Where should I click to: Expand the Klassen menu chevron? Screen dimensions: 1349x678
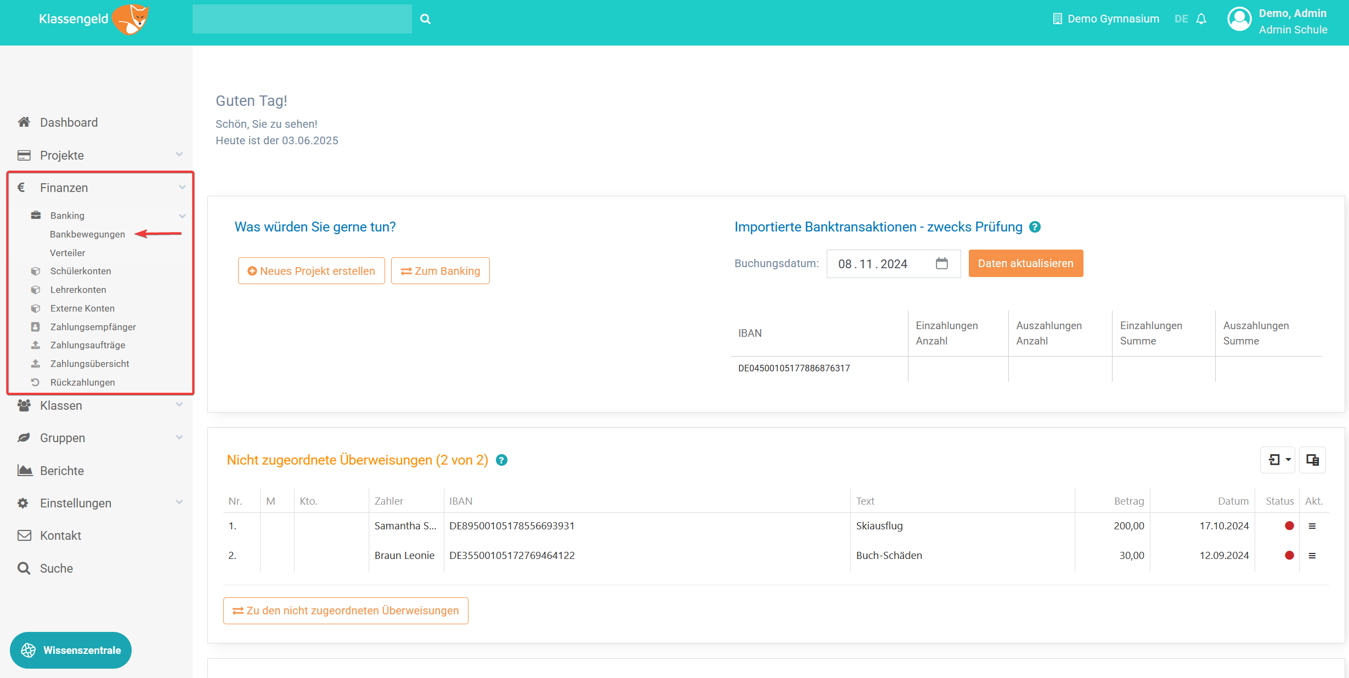pos(179,405)
